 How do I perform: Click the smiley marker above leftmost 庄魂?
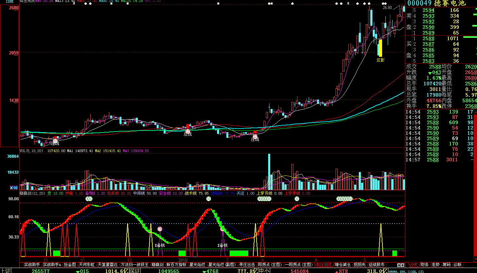coord(55,141)
